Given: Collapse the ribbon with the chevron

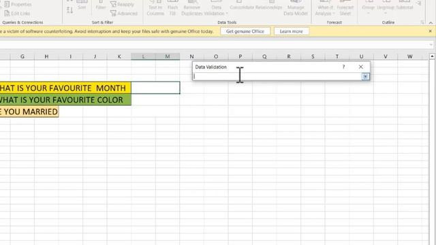Looking at the screenshot, I should [431, 22].
